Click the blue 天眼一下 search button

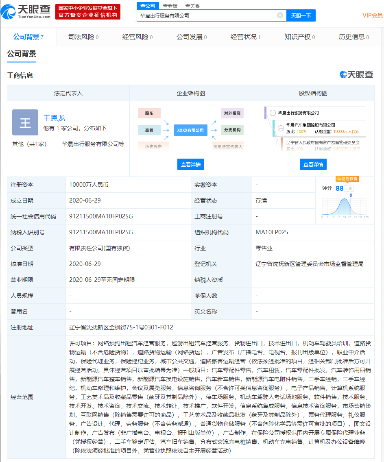301,15
